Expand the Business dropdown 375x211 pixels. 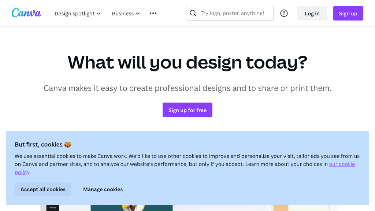click(123, 14)
